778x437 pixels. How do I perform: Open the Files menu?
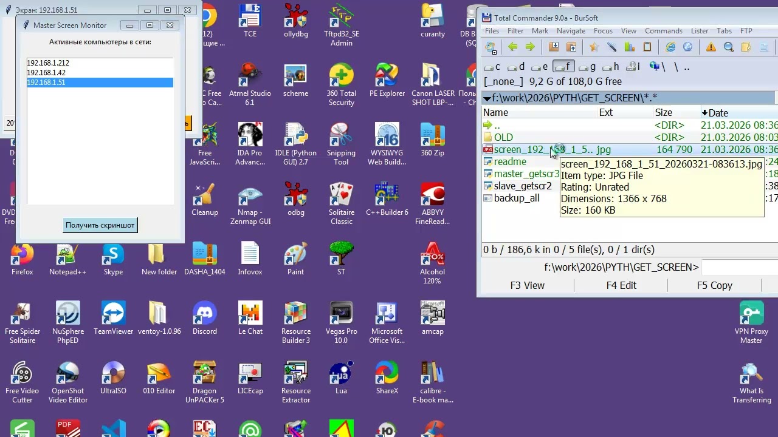click(x=492, y=31)
